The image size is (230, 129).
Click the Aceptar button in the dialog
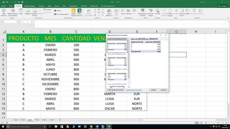[x=154, y=90]
